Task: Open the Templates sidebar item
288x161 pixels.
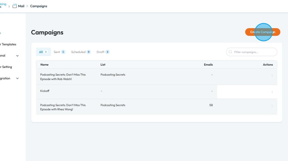Action: point(8,44)
